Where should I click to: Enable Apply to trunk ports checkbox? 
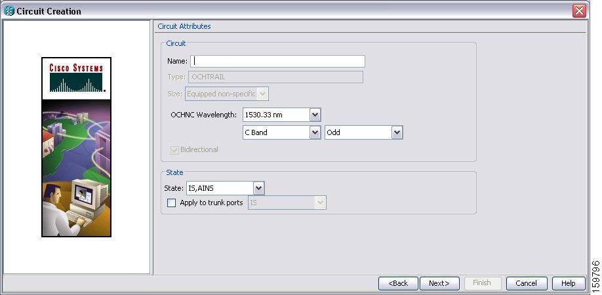coord(172,203)
